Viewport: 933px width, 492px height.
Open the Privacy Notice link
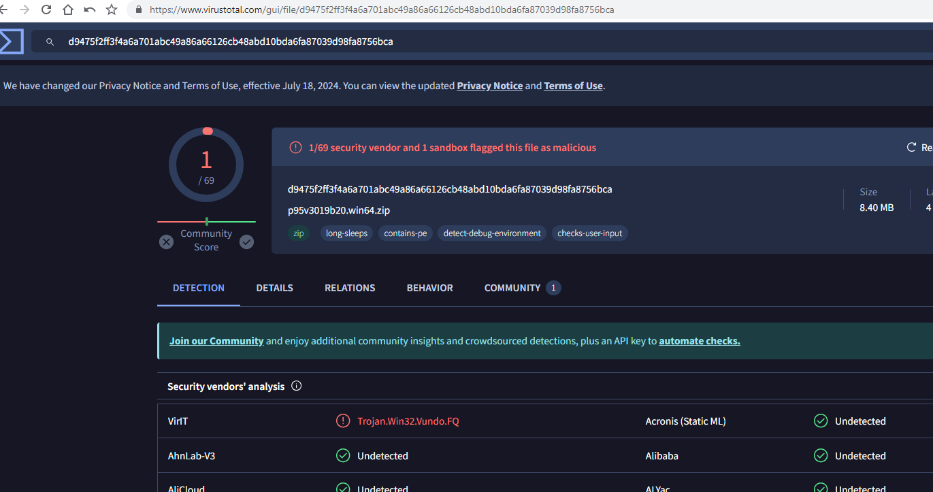tap(489, 86)
